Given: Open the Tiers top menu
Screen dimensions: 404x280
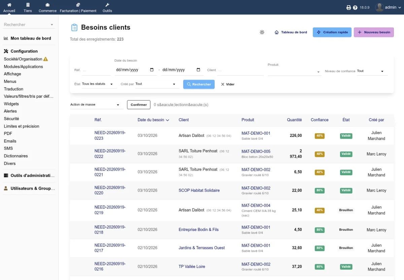Looking at the screenshot, I should [28, 7].
